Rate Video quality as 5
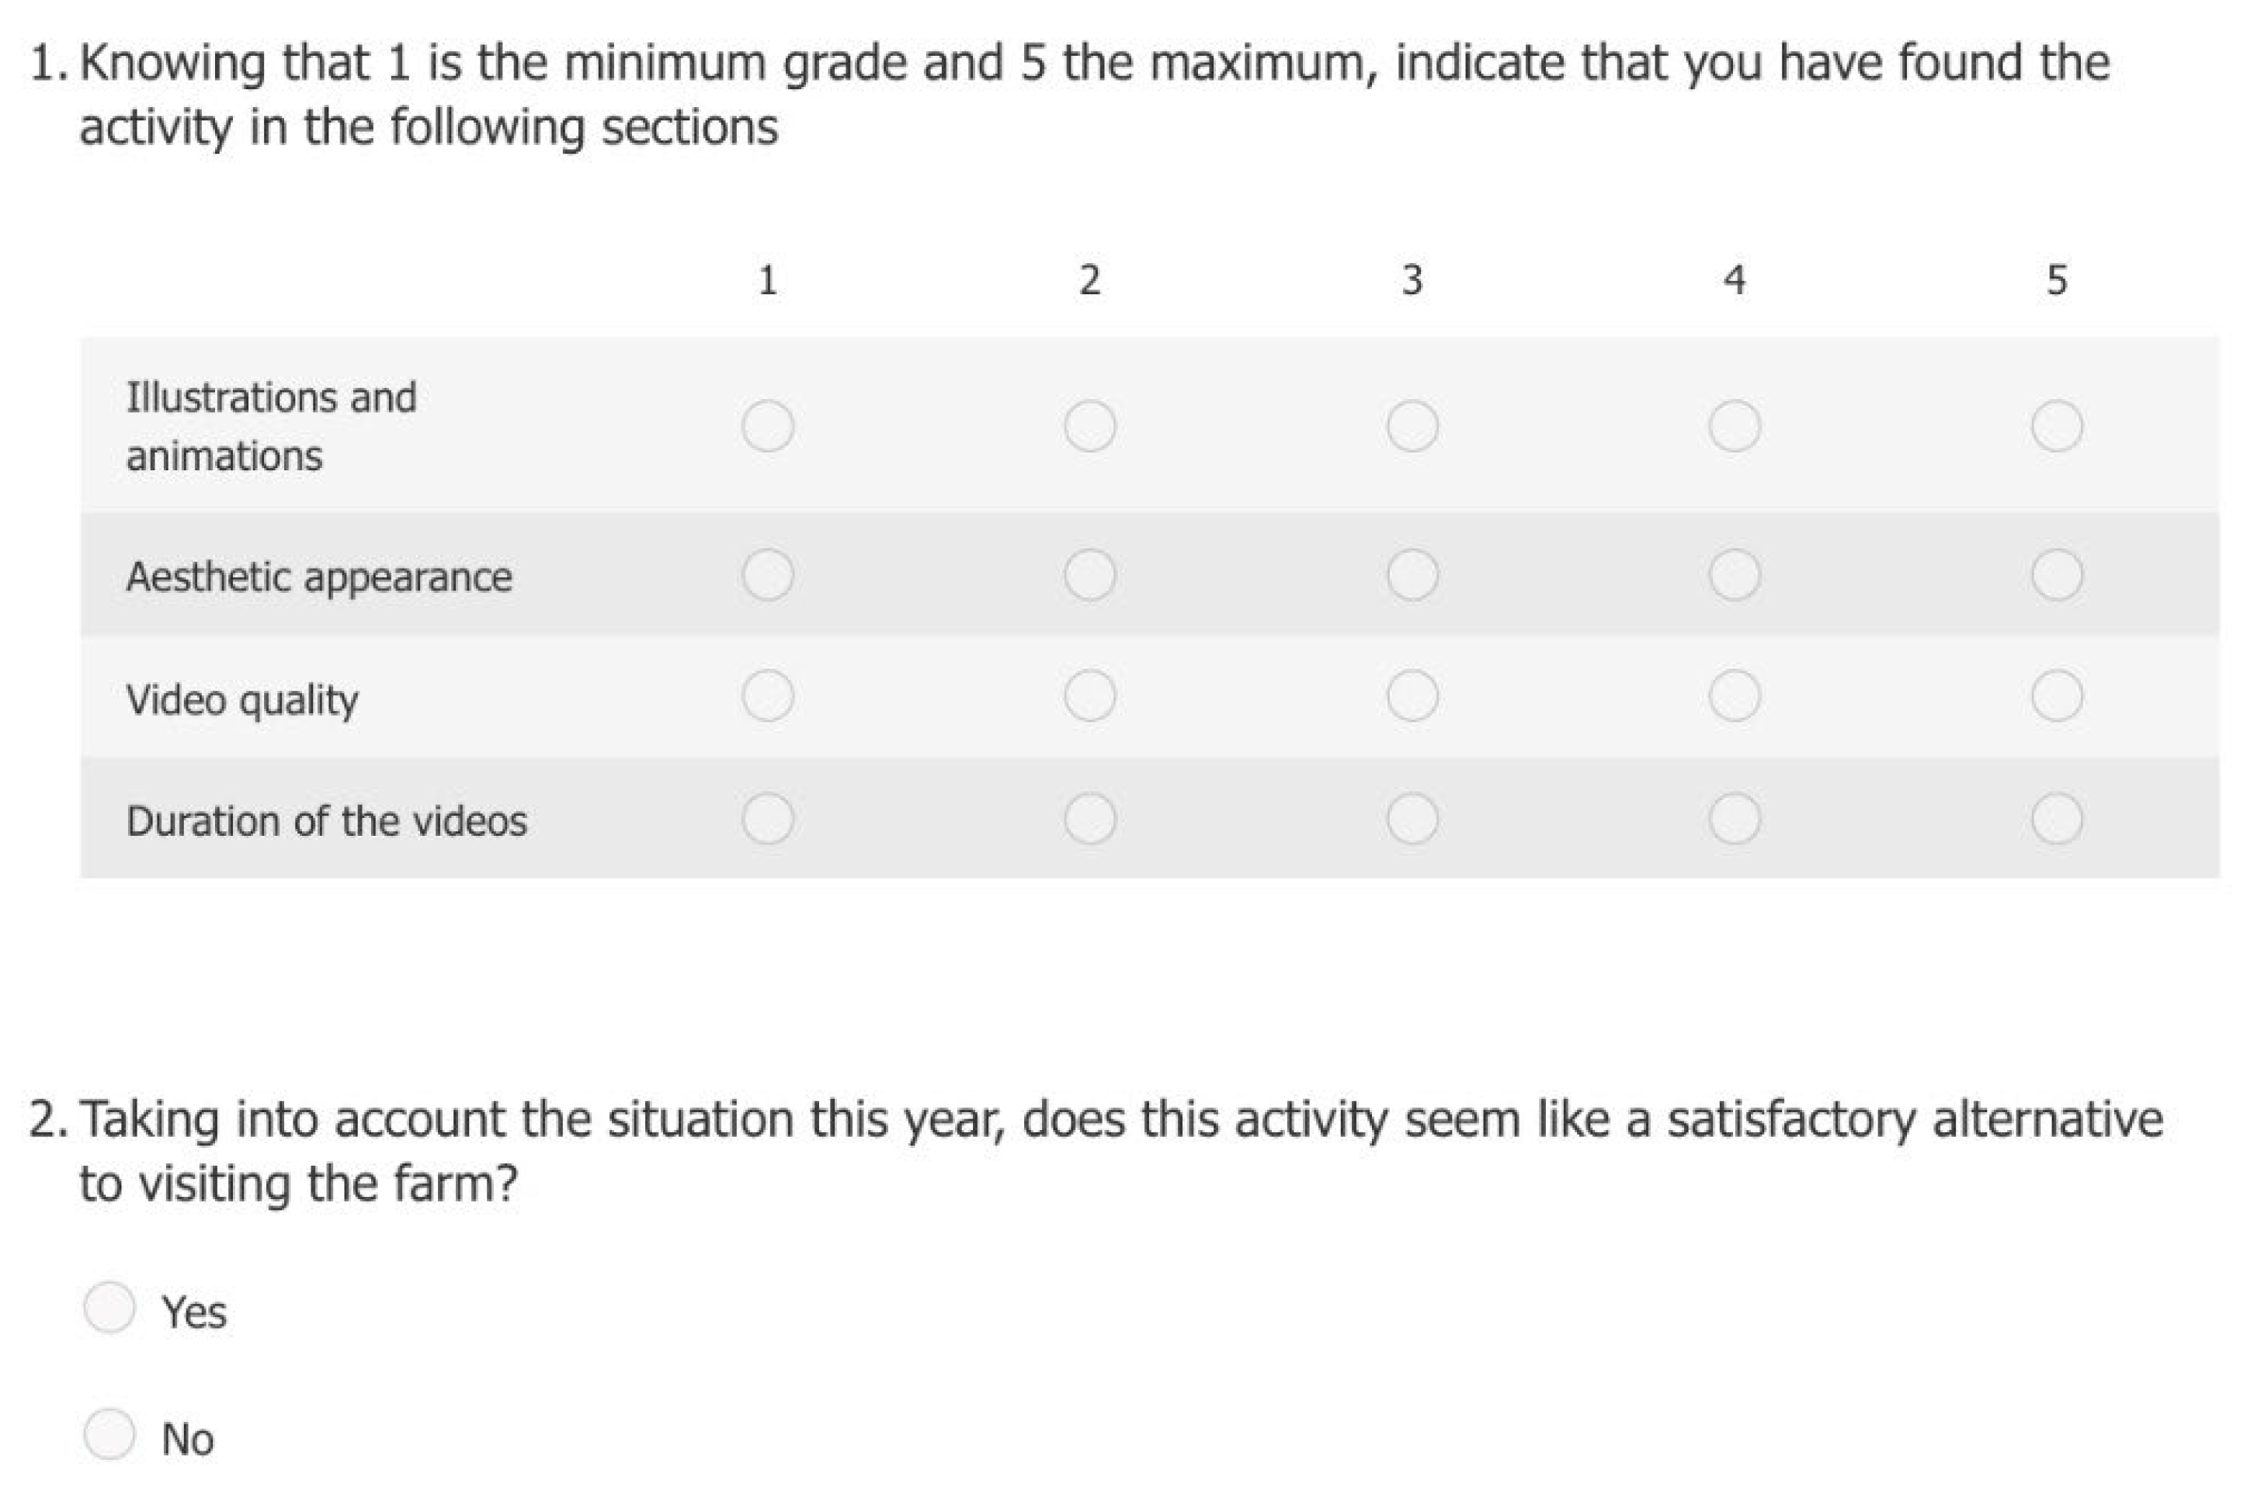Screen dimensions: 2254x1508 [2057, 696]
